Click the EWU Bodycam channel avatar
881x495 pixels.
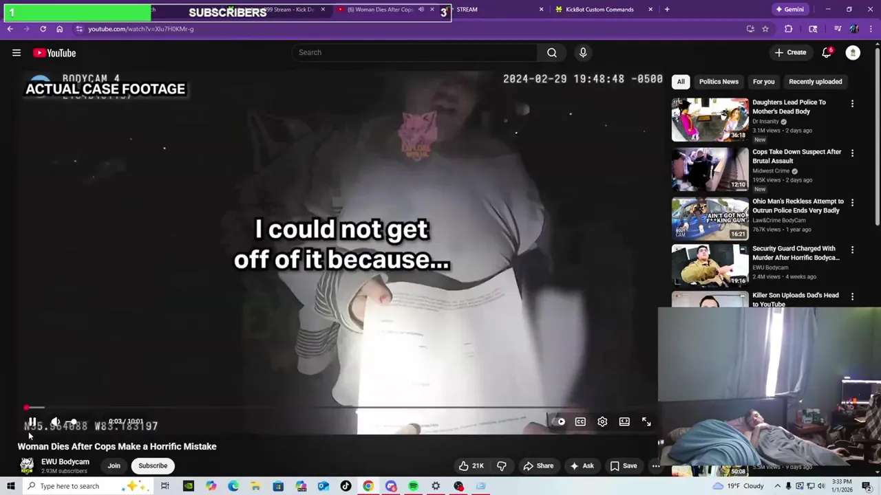tap(27, 465)
